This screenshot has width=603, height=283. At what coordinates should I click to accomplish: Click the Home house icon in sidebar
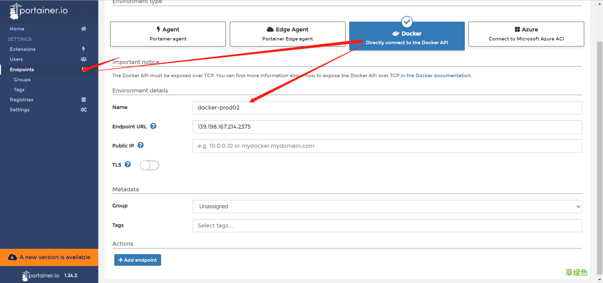pyautogui.click(x=84, y=29)
